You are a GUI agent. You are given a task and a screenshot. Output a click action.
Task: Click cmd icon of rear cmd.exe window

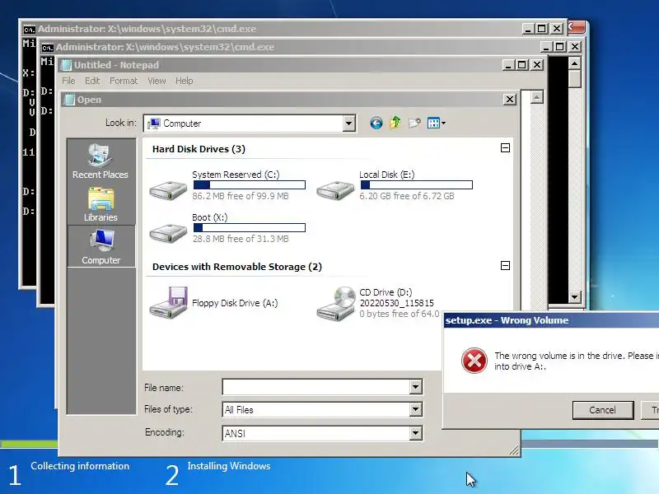pos(29,30)
